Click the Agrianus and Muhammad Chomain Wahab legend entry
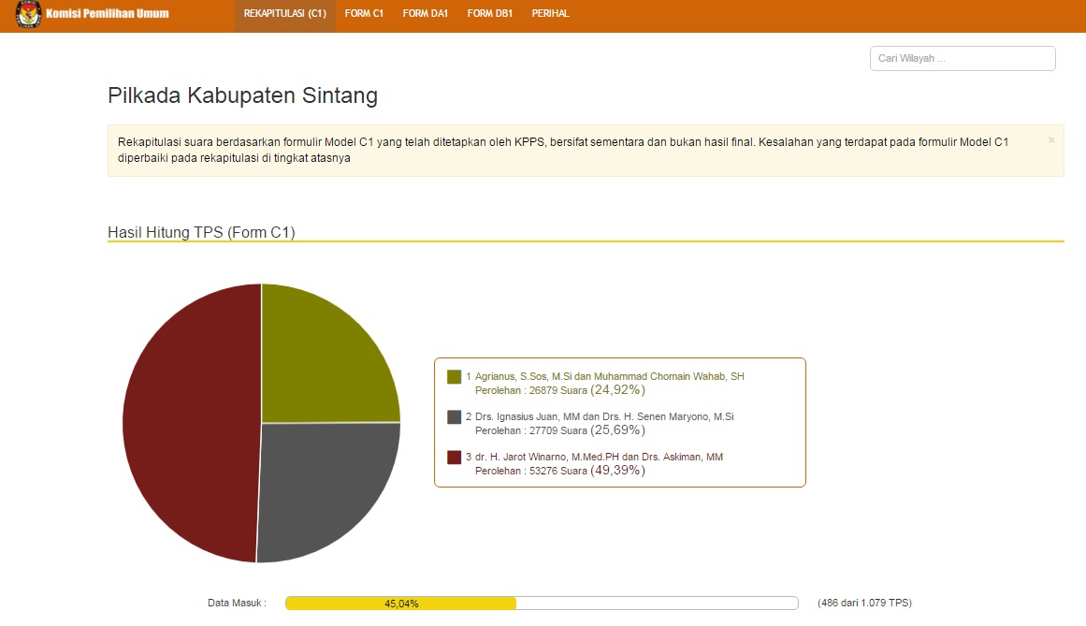Viewport: 1086px width, 626px height. click(609, 376)
